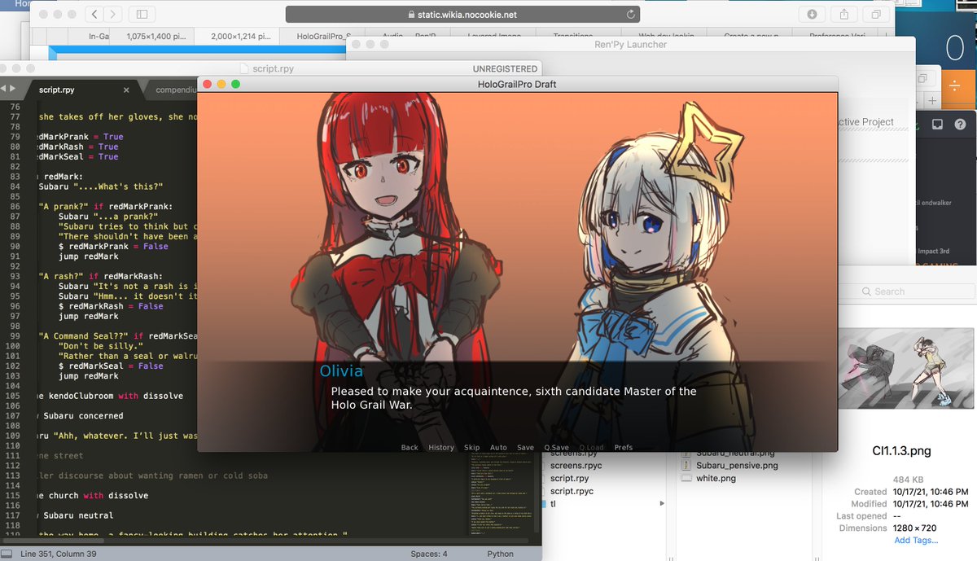Add a new tab with plus button
Image resolution: width=977 pixels, height=561 pixels.
tap(932, 99)
